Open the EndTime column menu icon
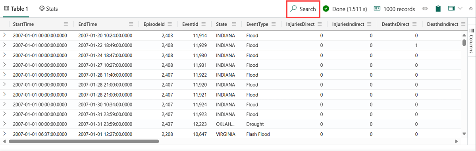Viewport: 476px width, 151px height. pyautogui.click(x=131, y=24)
